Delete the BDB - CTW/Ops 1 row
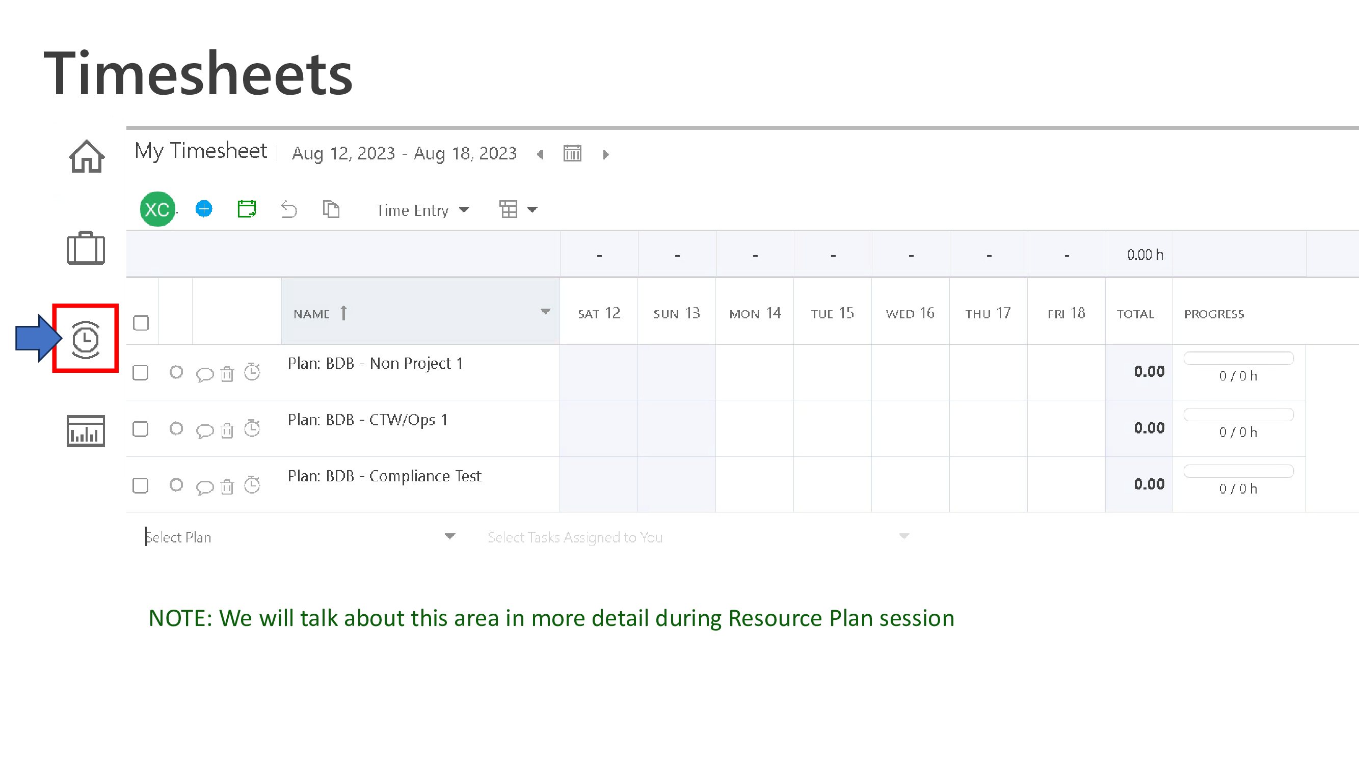1359x764 pixels. [227, 430]
